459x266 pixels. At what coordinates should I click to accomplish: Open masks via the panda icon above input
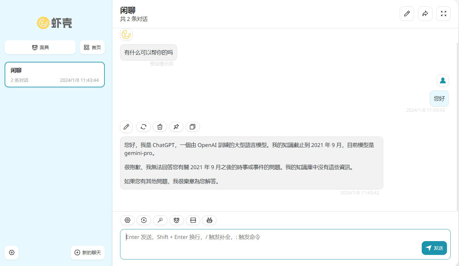point(177,220)
